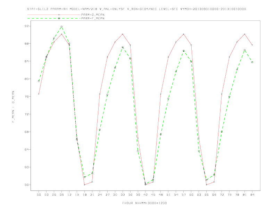
Task: Click the y-axis tick value 64
Action: tap(26, 150)
